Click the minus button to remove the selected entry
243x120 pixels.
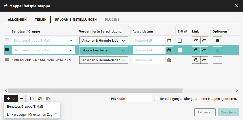(22, 99)
